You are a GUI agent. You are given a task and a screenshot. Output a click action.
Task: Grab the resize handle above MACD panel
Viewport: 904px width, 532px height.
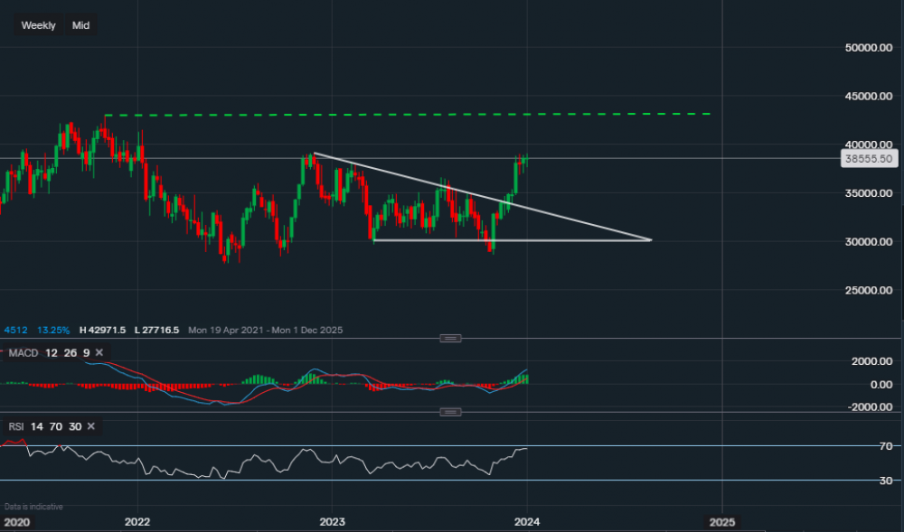450,338
